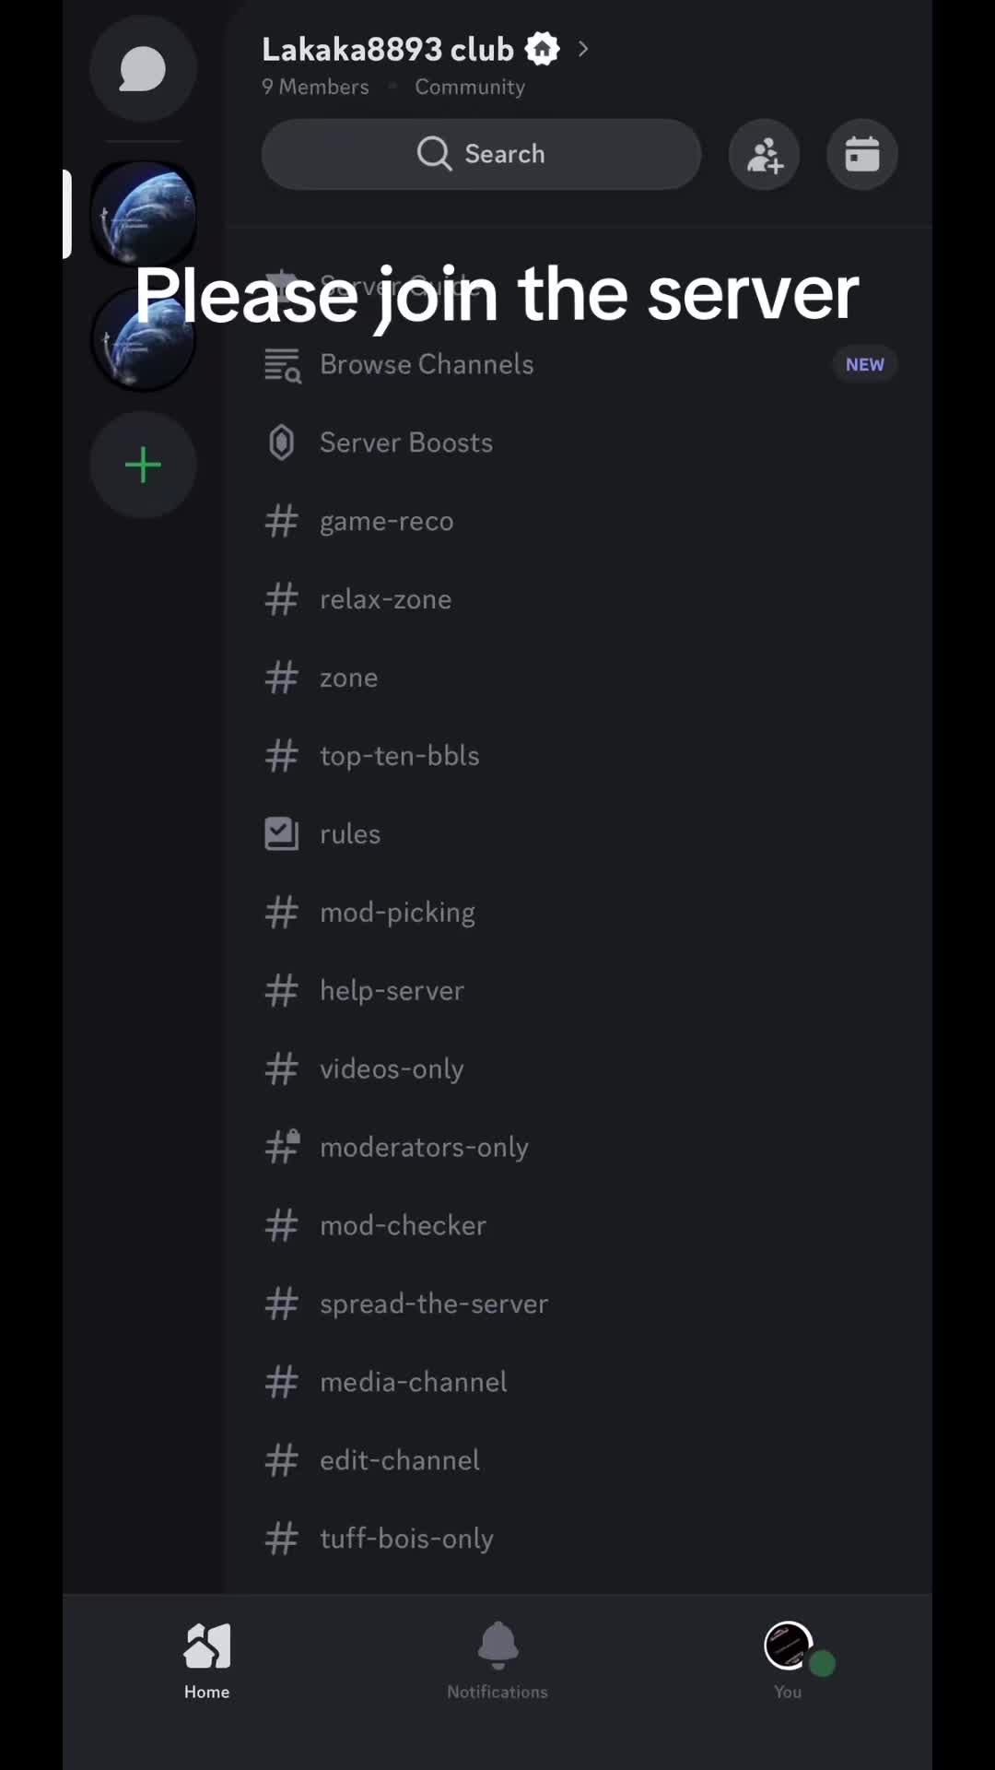Open the tuff-bois-only channel
The width and height of the screenshot is (995, 1770).
pos(580,1538)
